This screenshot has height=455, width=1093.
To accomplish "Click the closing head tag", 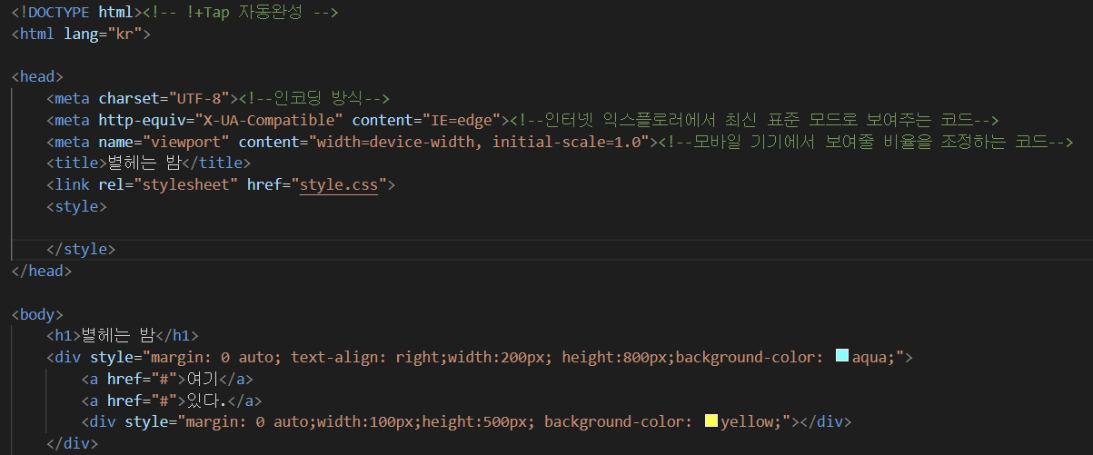I will (42, 271).
